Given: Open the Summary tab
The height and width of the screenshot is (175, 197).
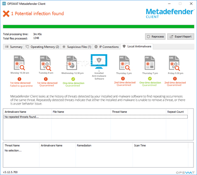Looking at the screenshot, I should (x=14, y=47).
